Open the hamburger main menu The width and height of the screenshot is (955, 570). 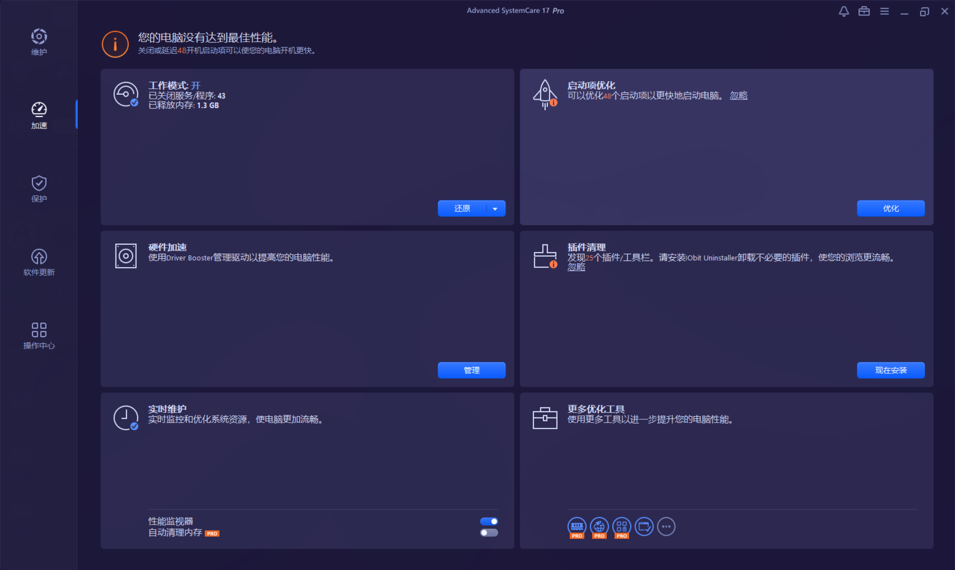click(884, 11)
